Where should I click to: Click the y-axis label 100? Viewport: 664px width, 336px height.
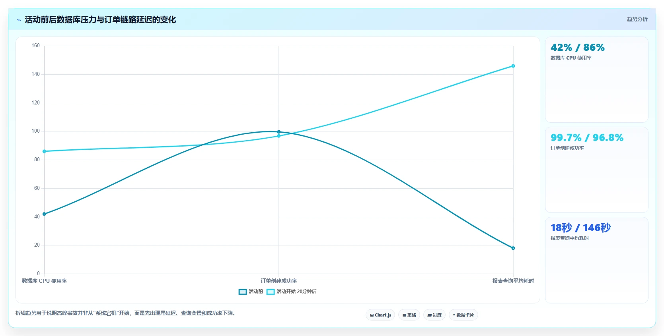[36, 131]
